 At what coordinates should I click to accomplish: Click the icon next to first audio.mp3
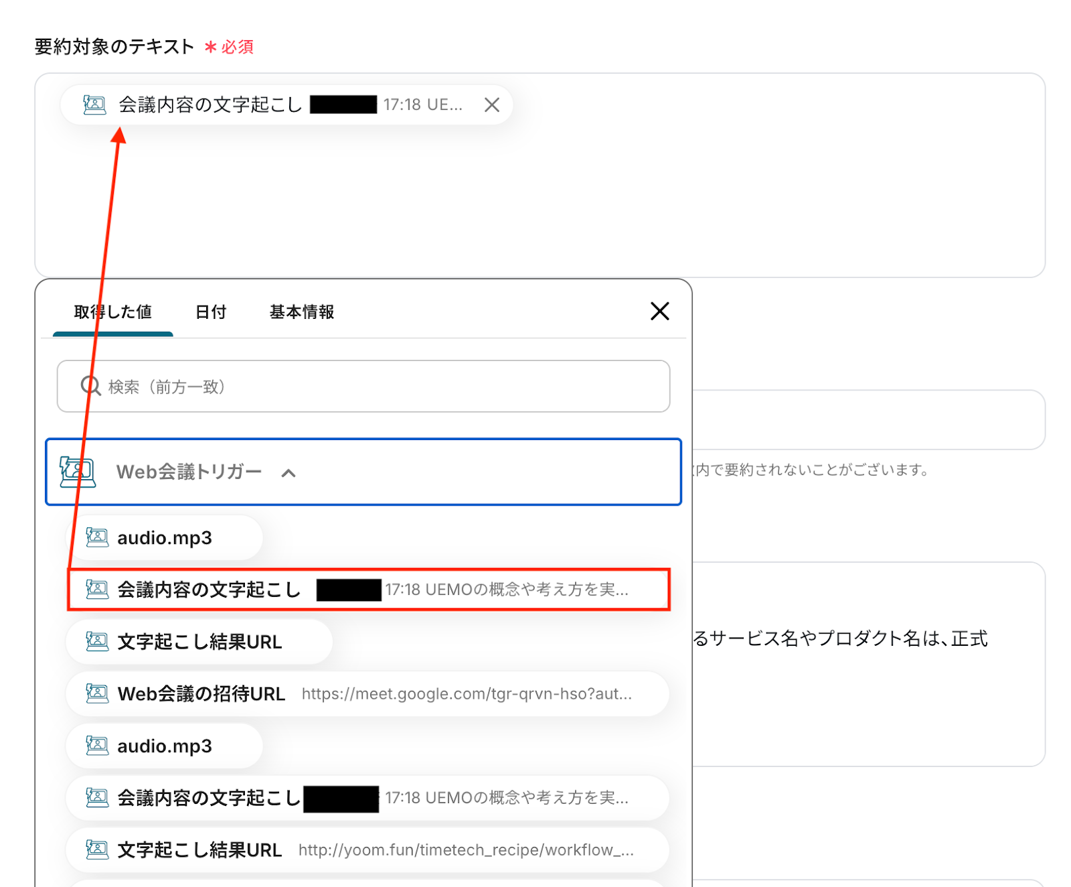pyautogui.click(x=97, y=538)
